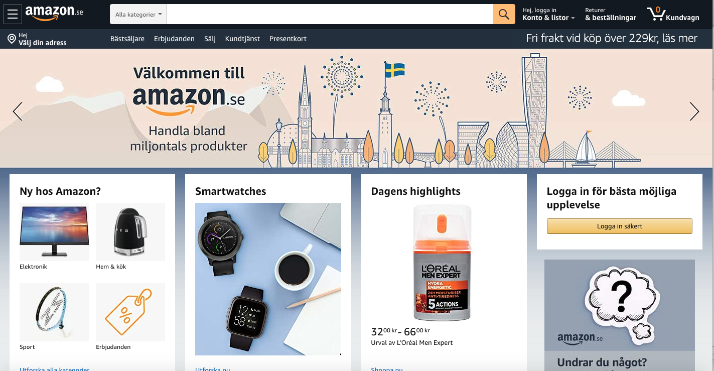Open the Elektronik monitor thumbnail
The width and height of the screenshot is (714, 371).
[x=54, y=232]
